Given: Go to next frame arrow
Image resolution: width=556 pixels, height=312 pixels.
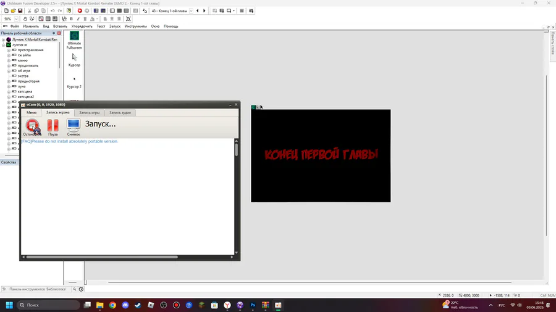Looking at the screenshot, I should [x=204, y=11].
